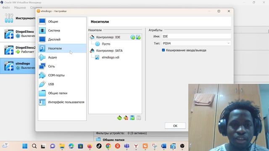The image size is (269, 151).
Task: Open Microsoft Teams from taskbar
Action: pos(127,146)
